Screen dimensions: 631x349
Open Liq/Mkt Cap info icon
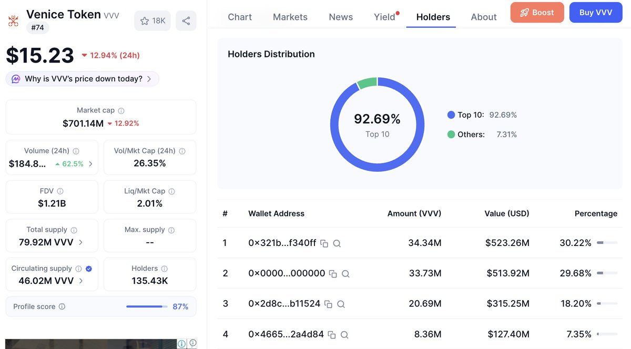click(x=172, y=191)
